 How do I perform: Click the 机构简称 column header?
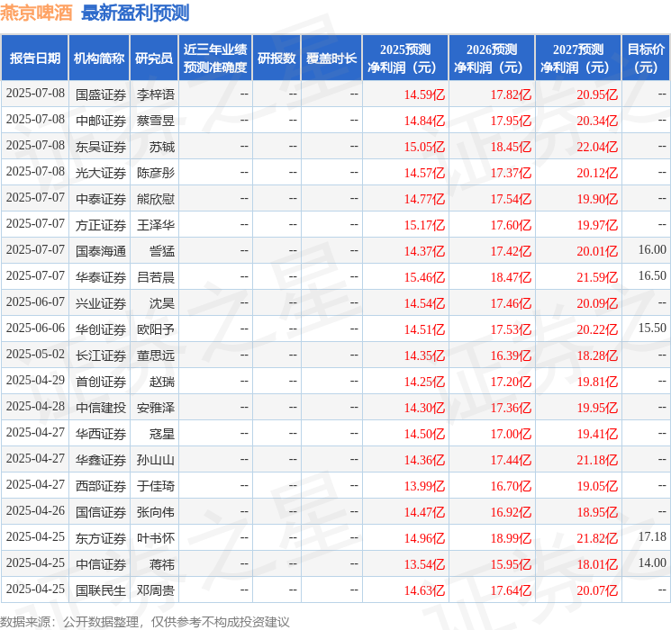click(99, 58)
